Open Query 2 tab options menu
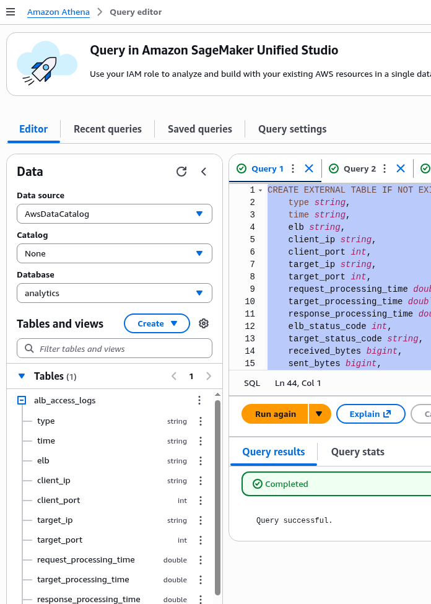 pyautogui.click(x=385, y=169)
